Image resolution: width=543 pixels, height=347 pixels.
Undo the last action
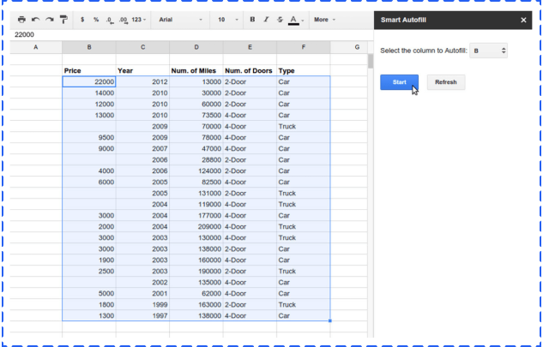[35, 19]
